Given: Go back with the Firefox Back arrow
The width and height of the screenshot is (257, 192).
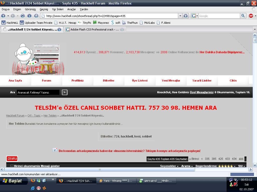Looking at the screenshot, I should pos(3,16).
